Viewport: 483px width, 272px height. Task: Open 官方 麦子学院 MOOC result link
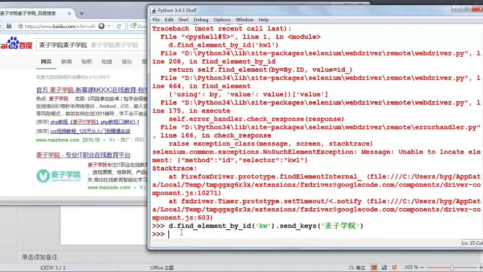(x=92, y=90)
